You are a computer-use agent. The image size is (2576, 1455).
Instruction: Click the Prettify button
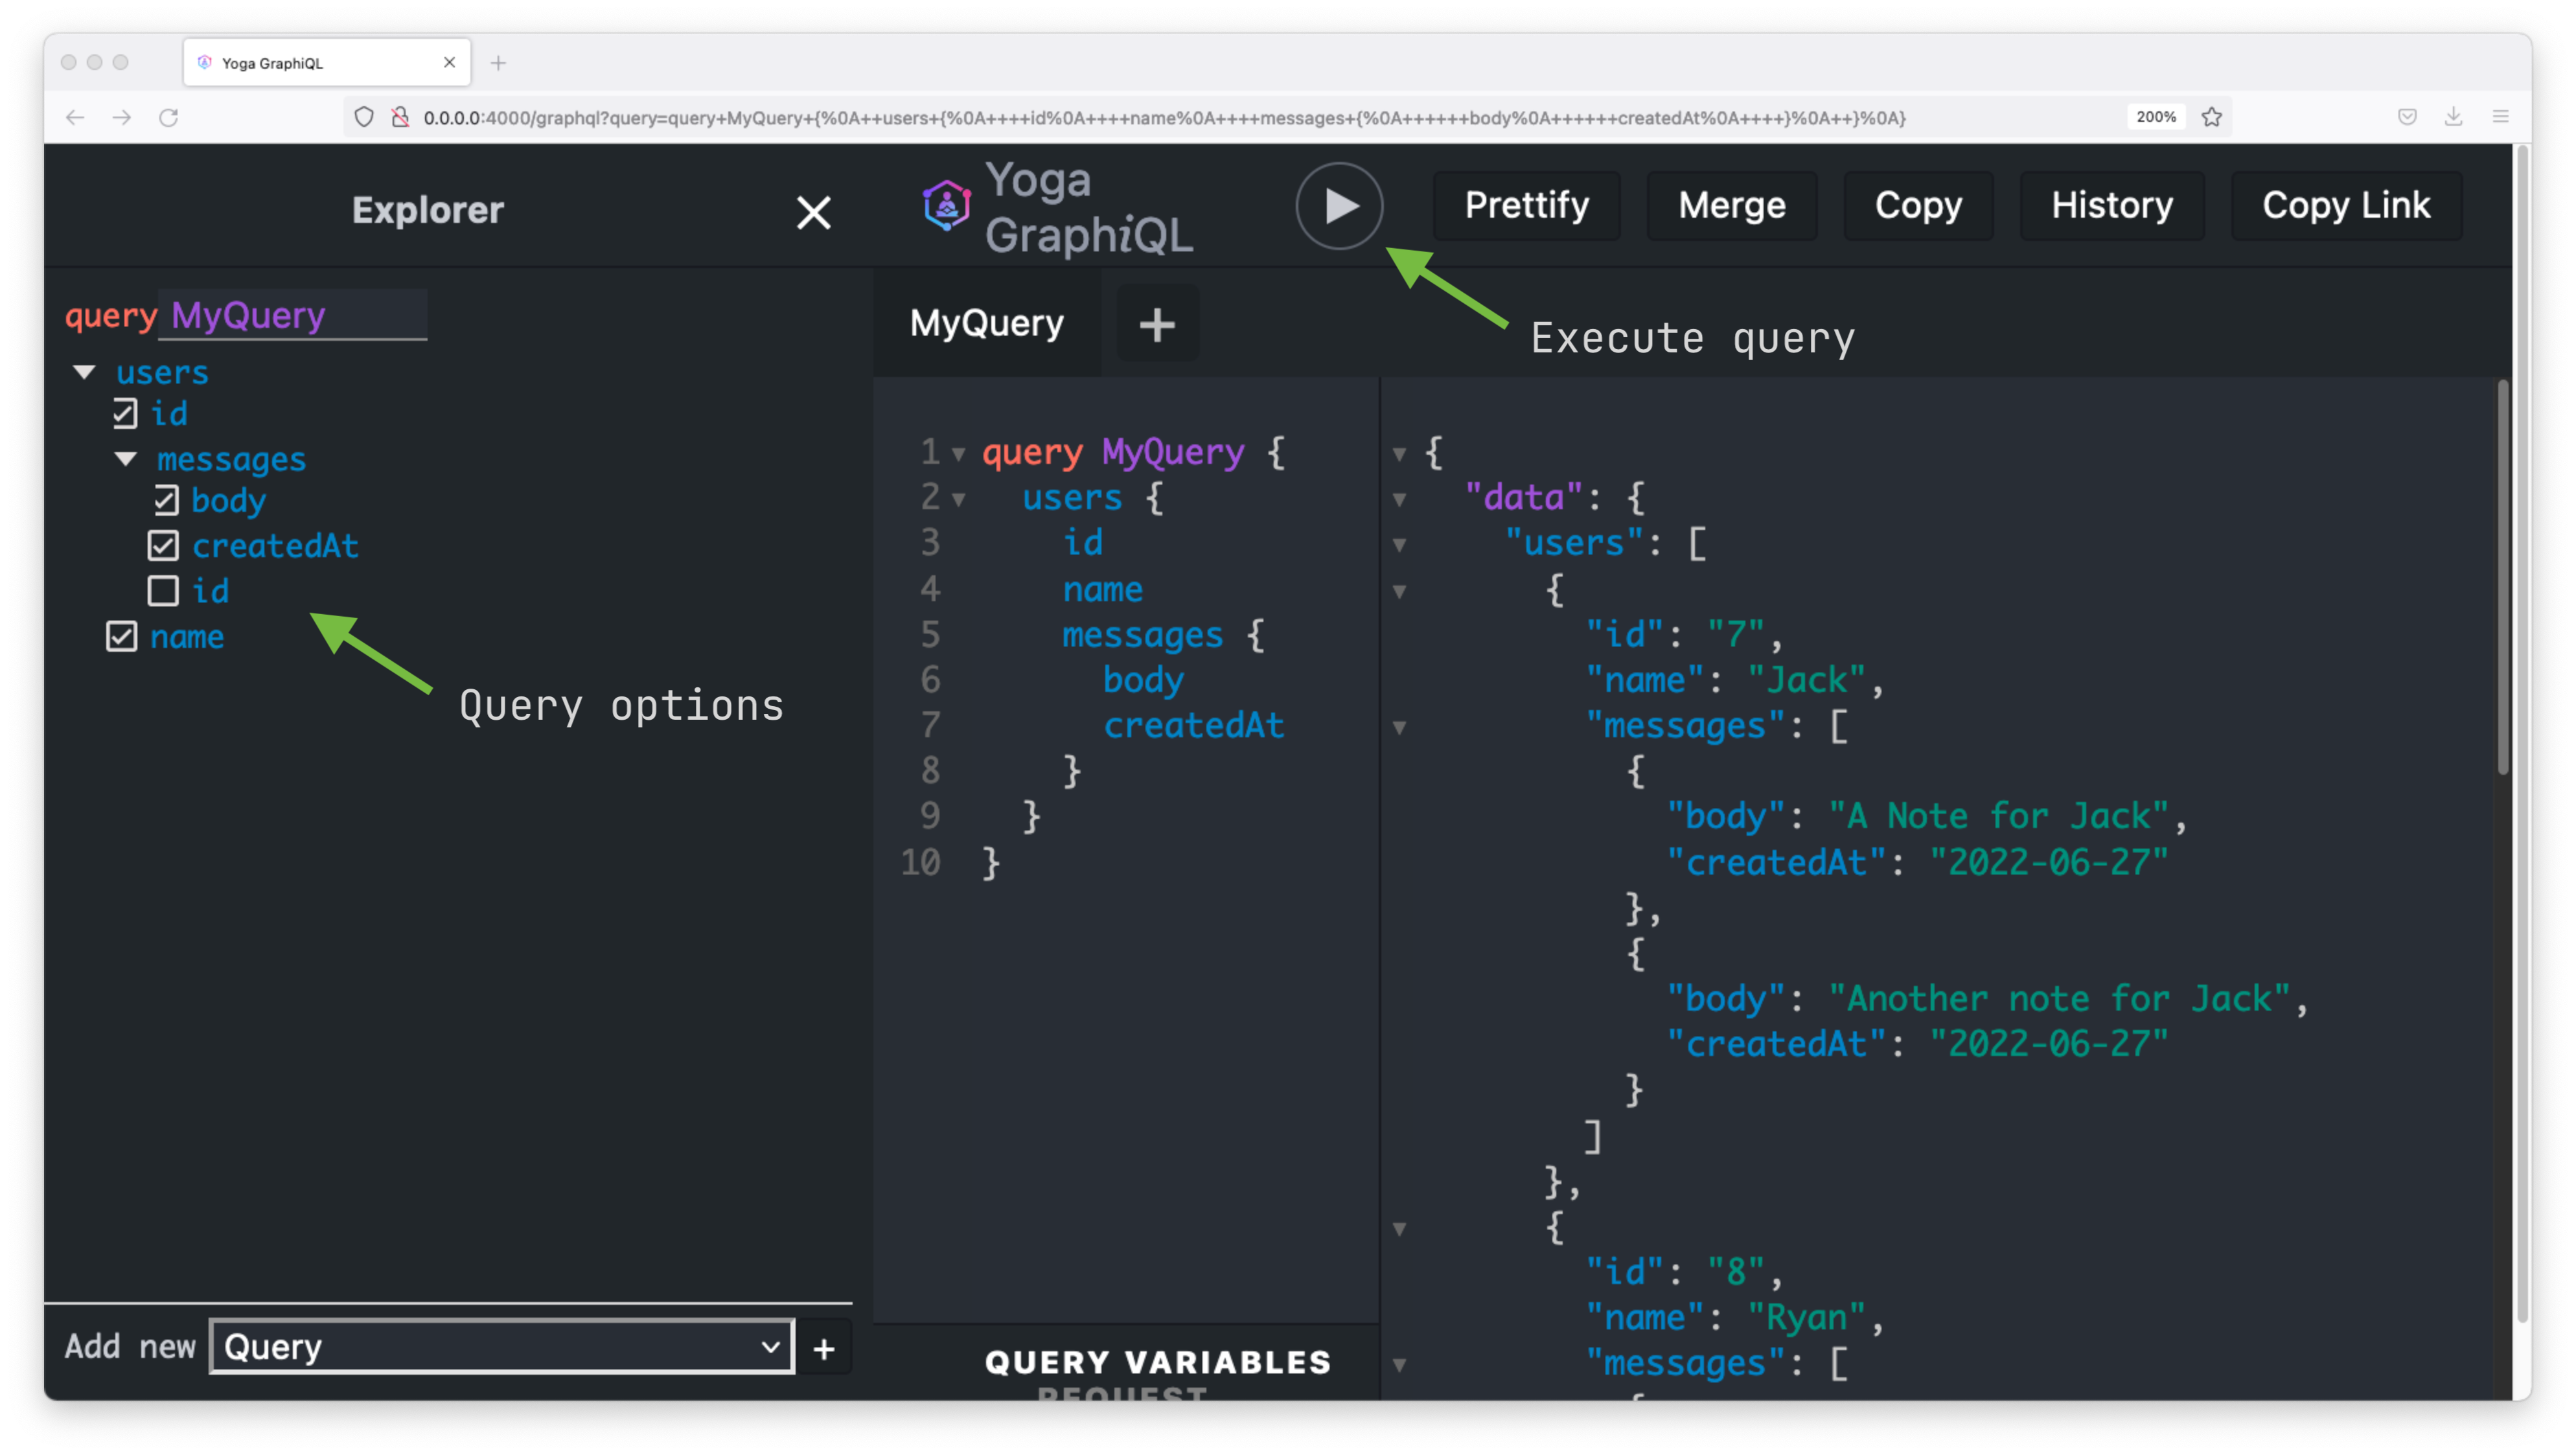pyautogui.click(x=1526, y=206)
